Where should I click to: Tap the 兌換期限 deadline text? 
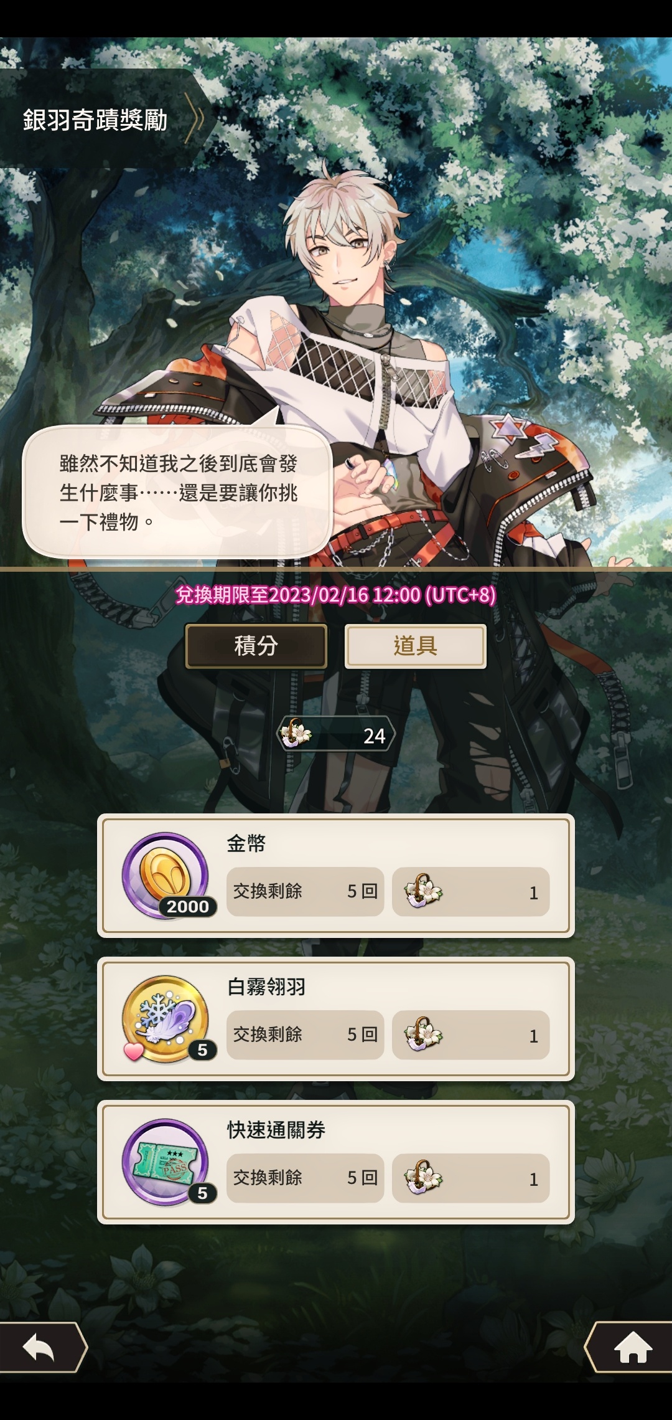336,595
